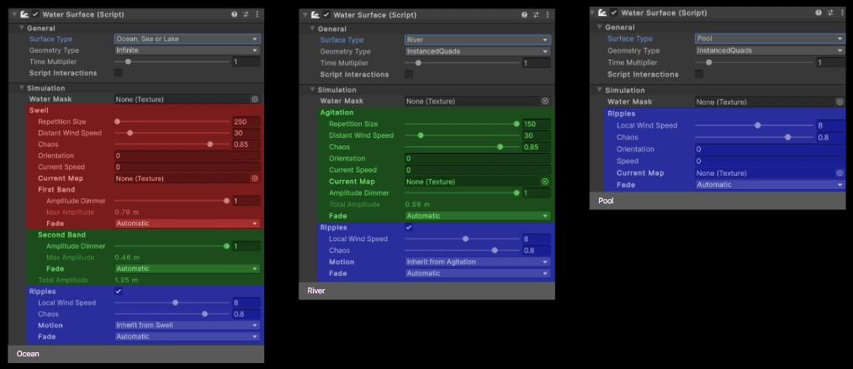Enable Script Interactions in the River panel

409,75
